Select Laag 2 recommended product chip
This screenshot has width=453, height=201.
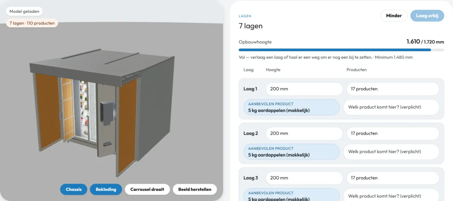pyautogui.click(x=291, y=152)
